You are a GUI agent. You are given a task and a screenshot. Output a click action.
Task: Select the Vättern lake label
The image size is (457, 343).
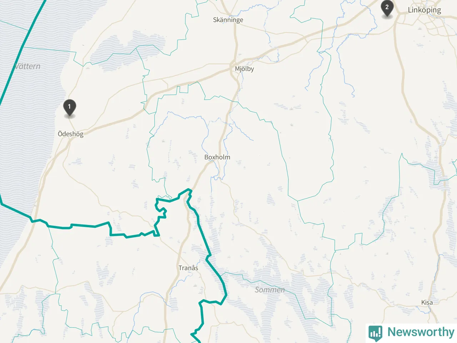coord(27,66)
